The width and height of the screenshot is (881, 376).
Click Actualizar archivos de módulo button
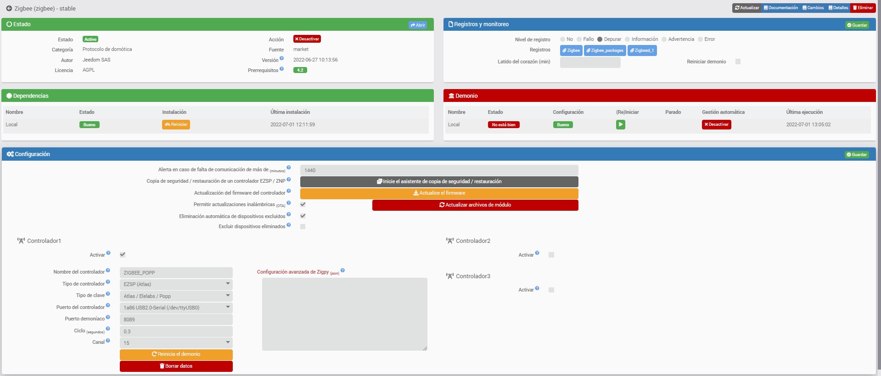(x=475, y=205)
